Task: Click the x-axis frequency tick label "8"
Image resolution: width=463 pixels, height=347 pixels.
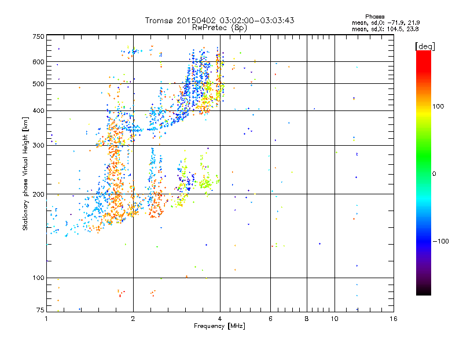Action: [x=307, y=319]
